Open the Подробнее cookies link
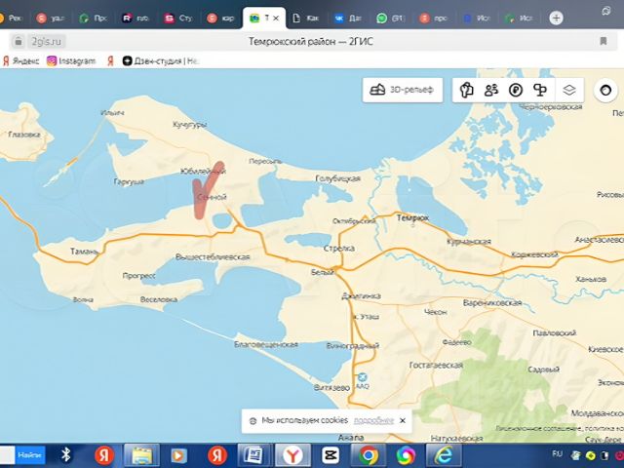Screen dimensions: 624x468 pos(373,420)
